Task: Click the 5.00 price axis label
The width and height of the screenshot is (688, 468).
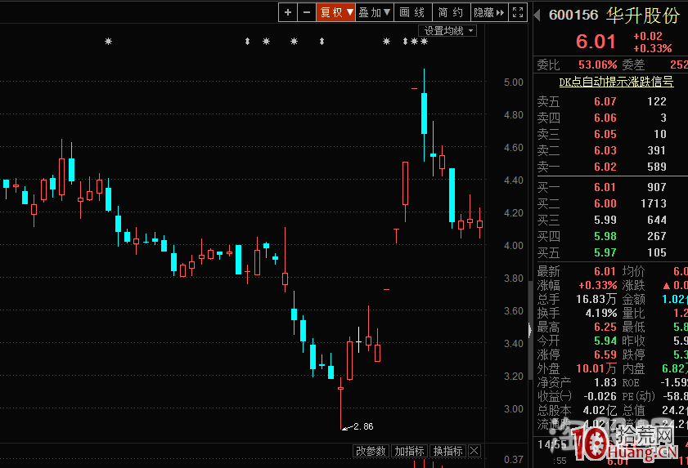Action: click(x=514, y=82)
